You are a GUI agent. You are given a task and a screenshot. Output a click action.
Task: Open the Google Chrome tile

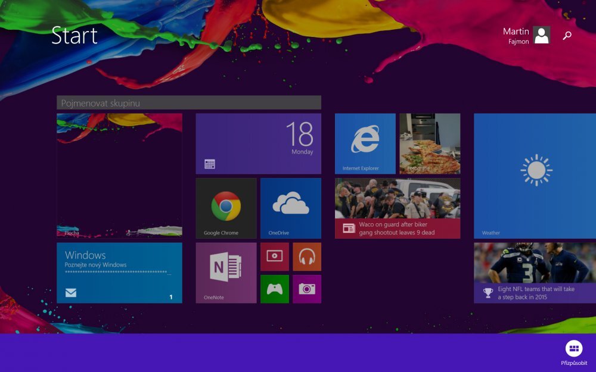pos(225,207)
